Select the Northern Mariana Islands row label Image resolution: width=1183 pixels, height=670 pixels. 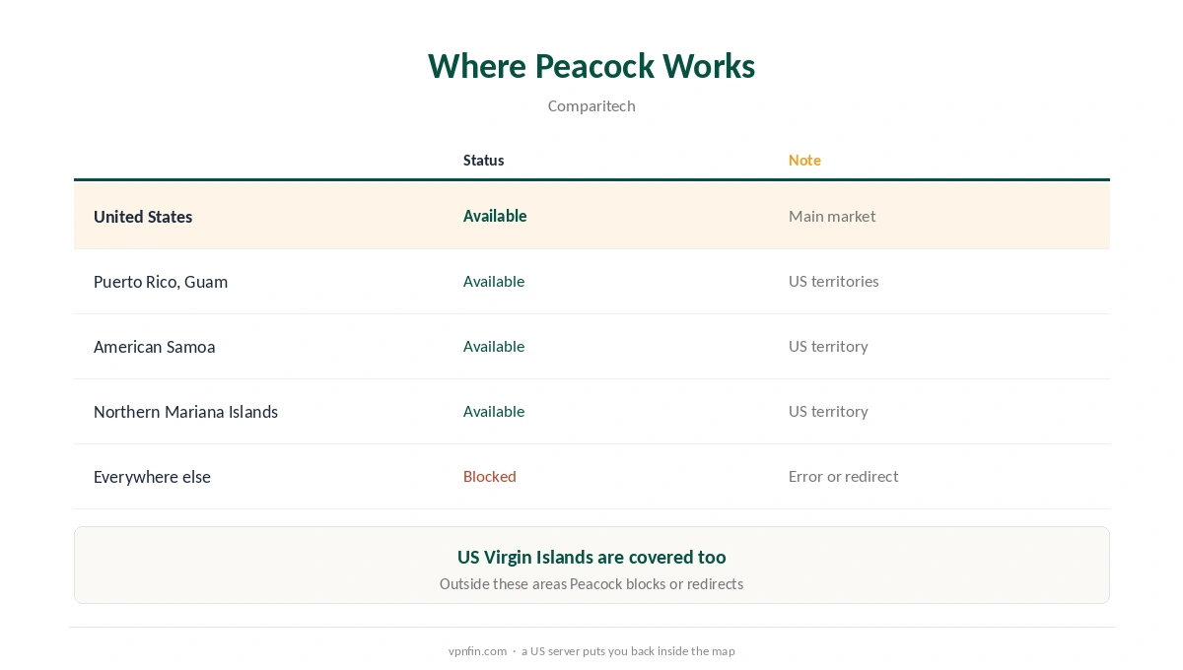point(185,412)
